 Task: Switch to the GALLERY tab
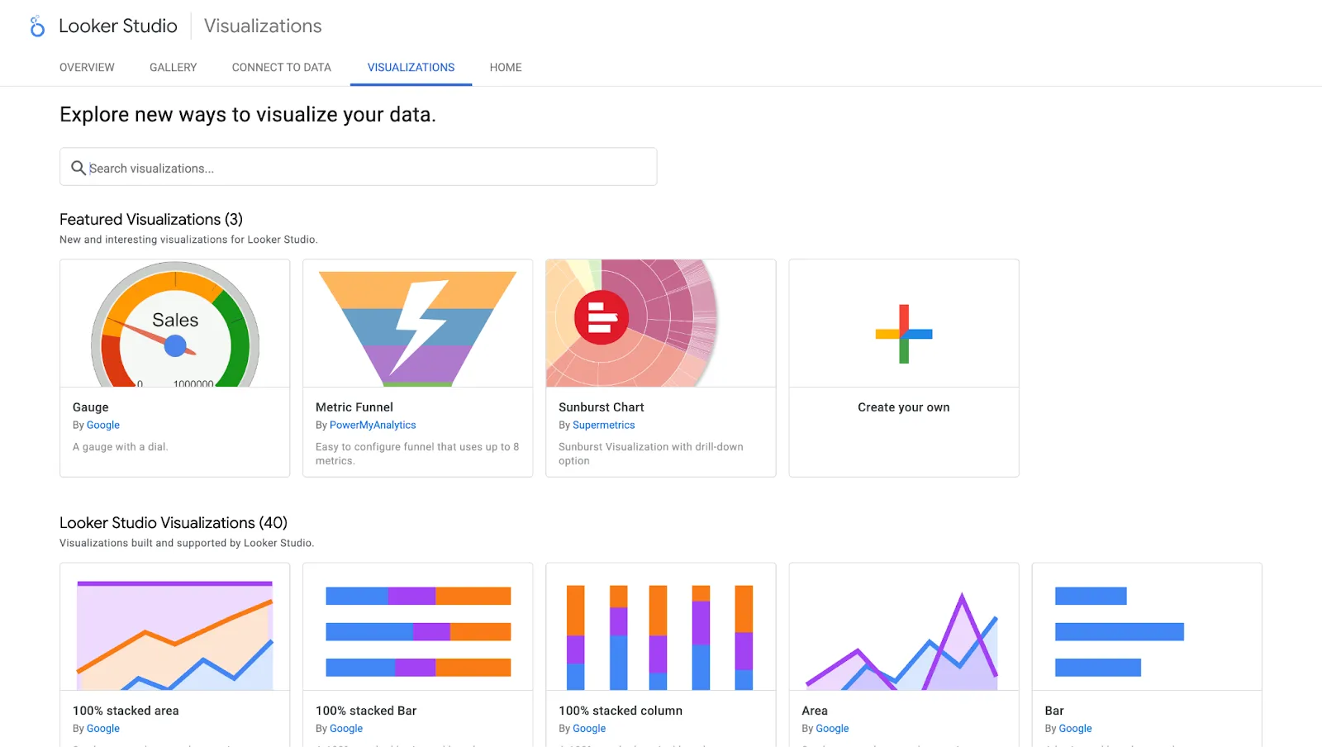pos(173,67)
